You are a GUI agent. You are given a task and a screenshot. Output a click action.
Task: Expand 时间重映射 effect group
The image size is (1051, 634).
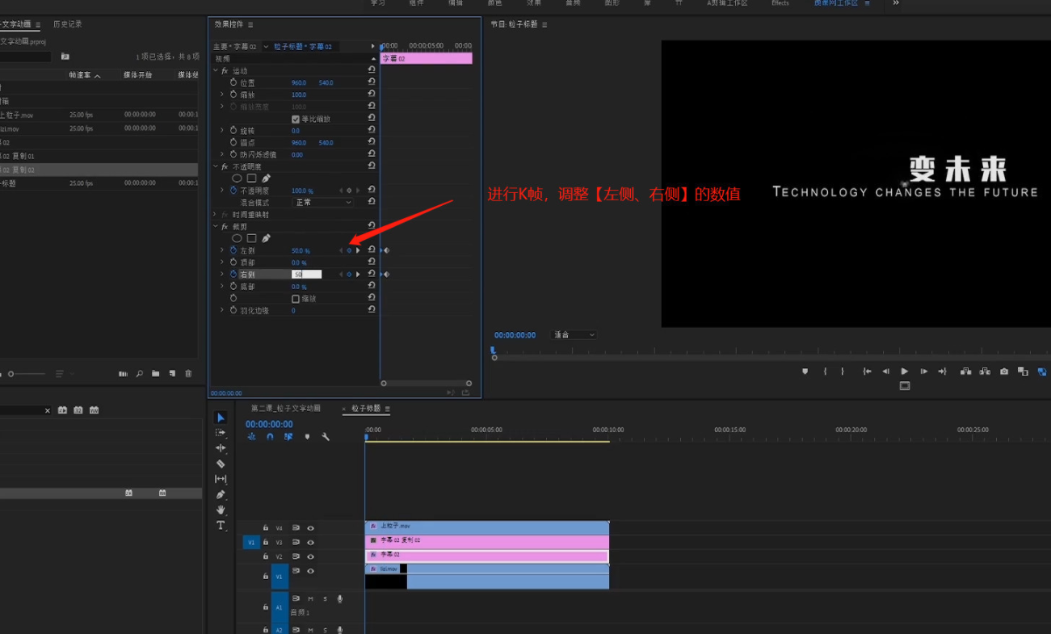coord(216,215)
